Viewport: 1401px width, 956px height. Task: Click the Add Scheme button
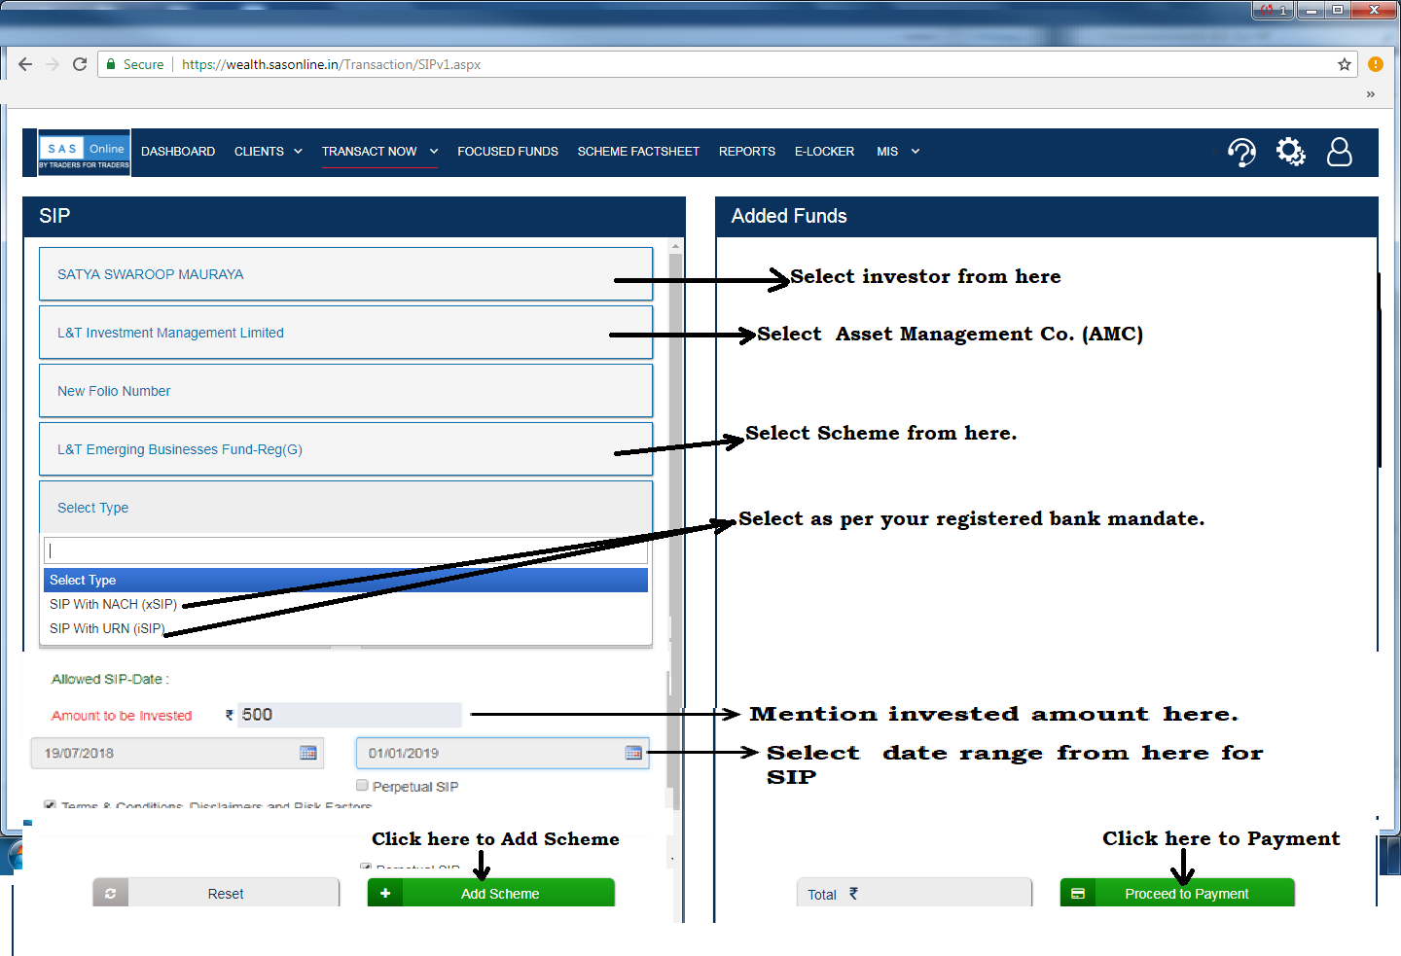point(491,893)
